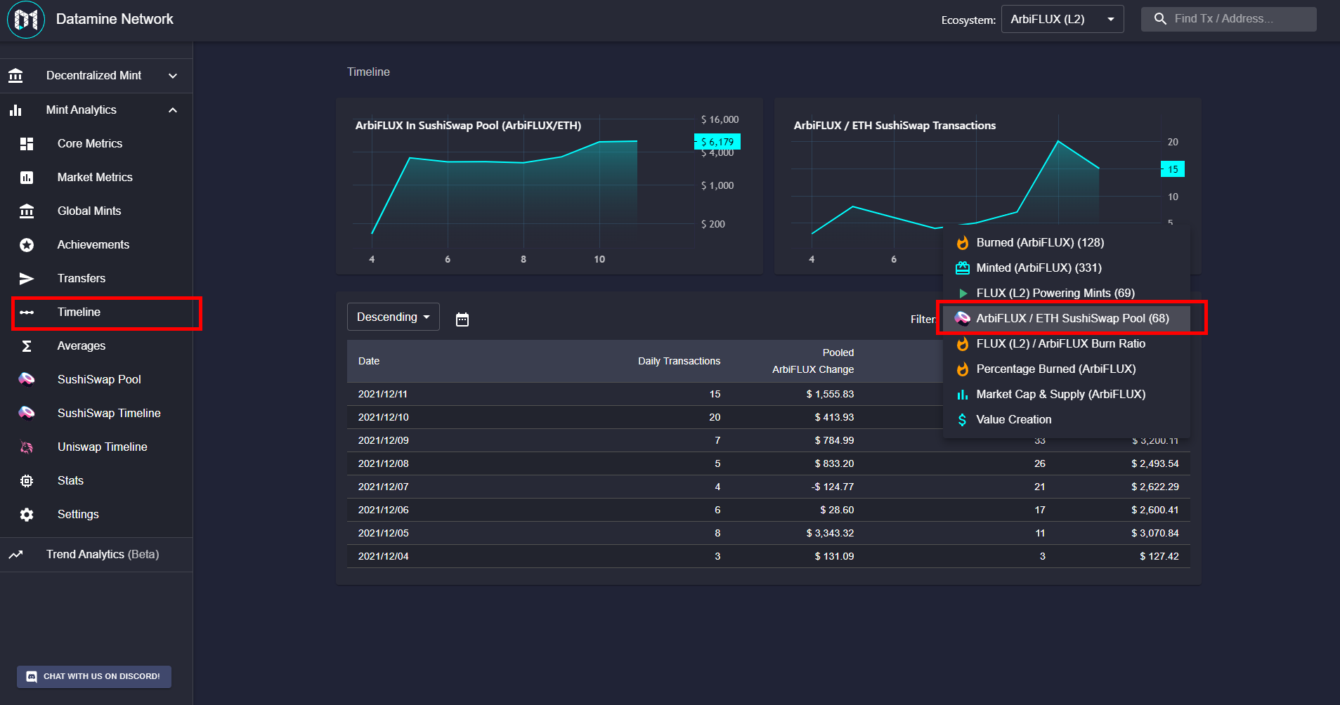1340x705 pixels.
Task: Open Global Mints page
Action: [96, 211]
